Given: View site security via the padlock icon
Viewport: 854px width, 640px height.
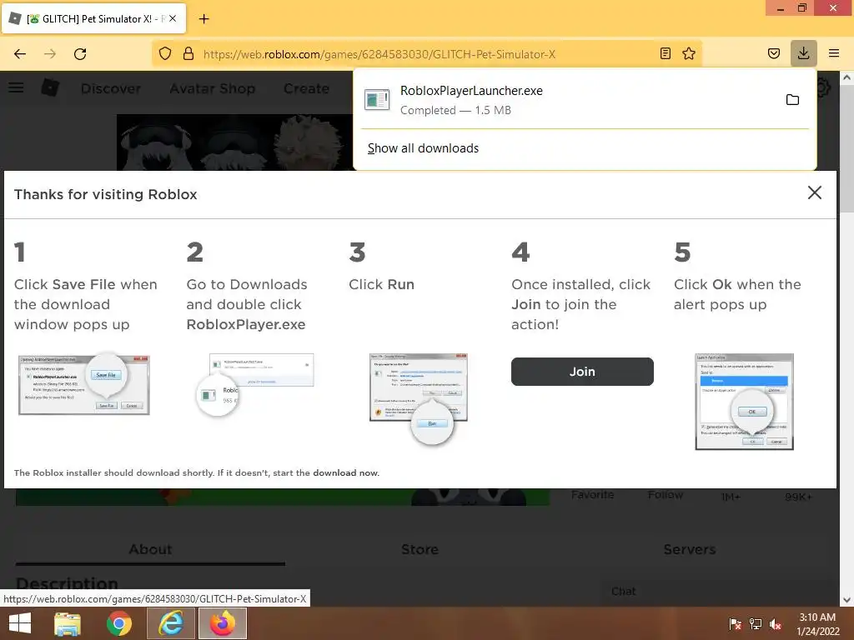Looking at the screenshot, I should 188,53.
